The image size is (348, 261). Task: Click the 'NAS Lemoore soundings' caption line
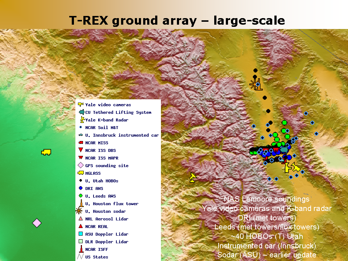(266, 199)
